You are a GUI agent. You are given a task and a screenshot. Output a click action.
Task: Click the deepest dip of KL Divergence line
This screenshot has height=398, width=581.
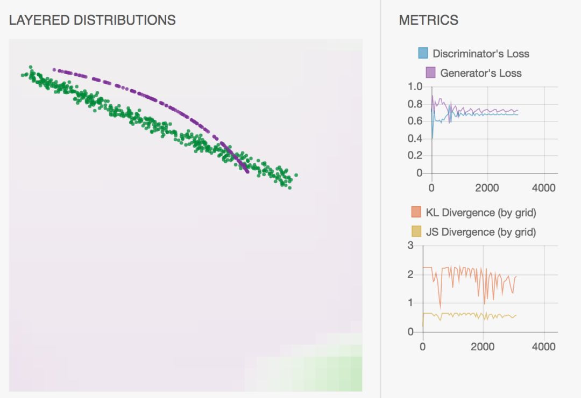coord(440,308)
